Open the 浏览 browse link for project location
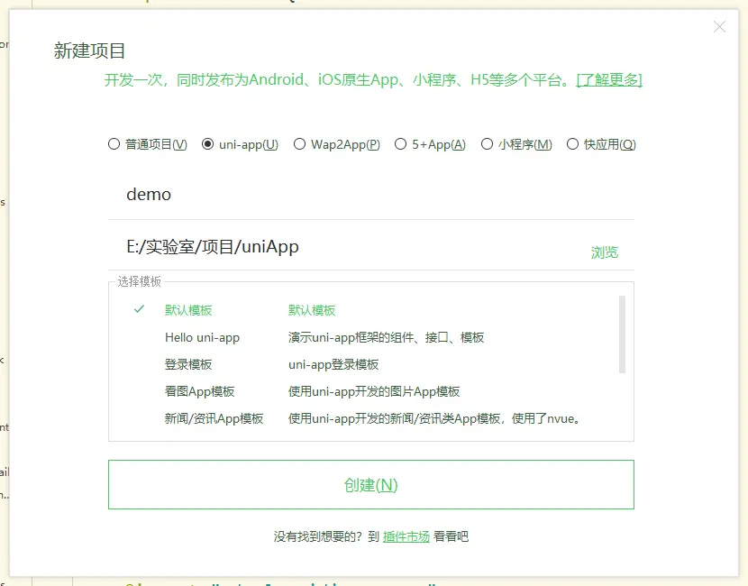This screenshot has width=748, height=586. 605,252
